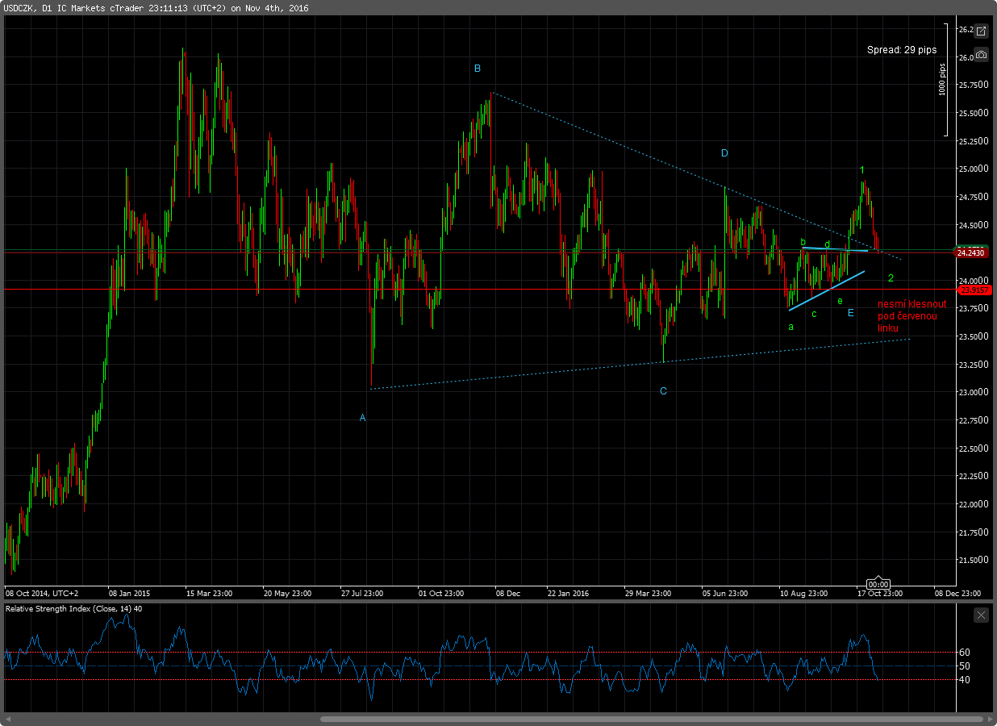Screen dimensions: 997x726
Task: Click the current price tag 24.2430
Action: coord(971,252)
